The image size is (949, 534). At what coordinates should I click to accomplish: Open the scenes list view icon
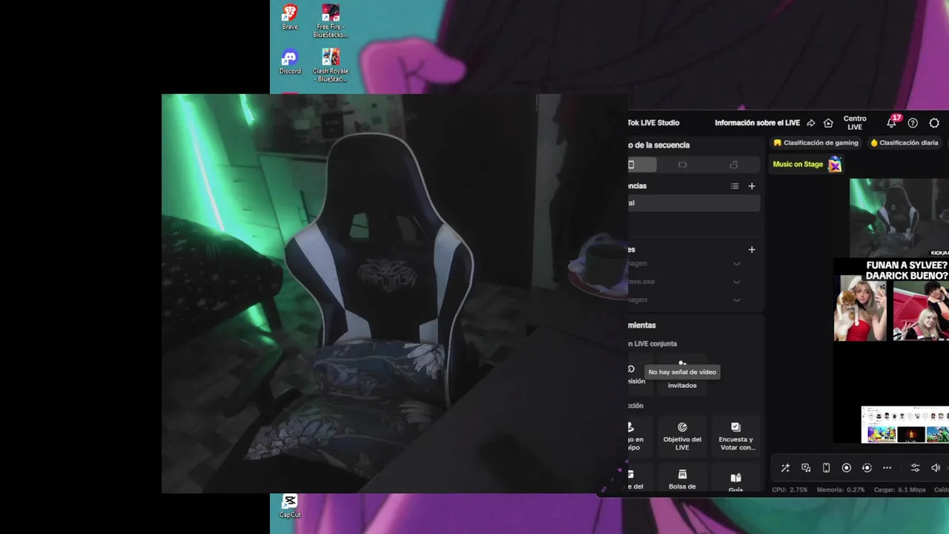point(735,186)
